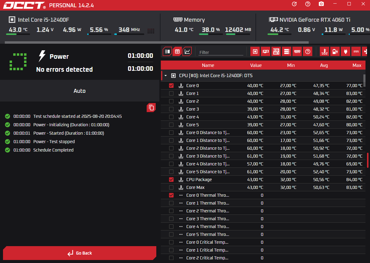Filter sensors by unknown type icon

pyautogui.click(x=308, y=52)
